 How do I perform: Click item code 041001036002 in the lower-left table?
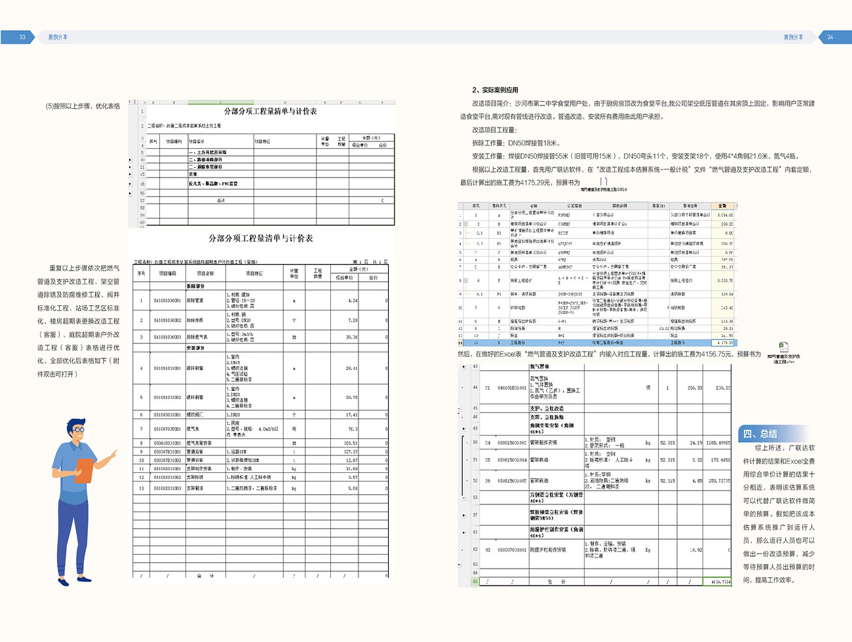tap(167, 320)
